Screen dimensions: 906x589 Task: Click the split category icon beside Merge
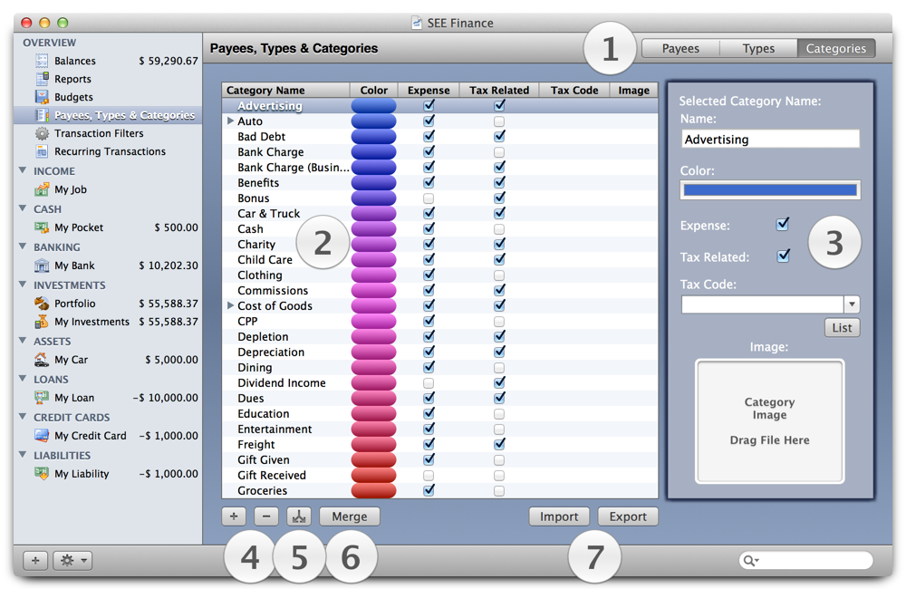click(x=299, y=516)
